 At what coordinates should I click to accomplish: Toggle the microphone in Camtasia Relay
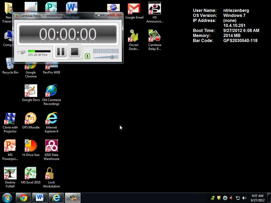[87, 56]
